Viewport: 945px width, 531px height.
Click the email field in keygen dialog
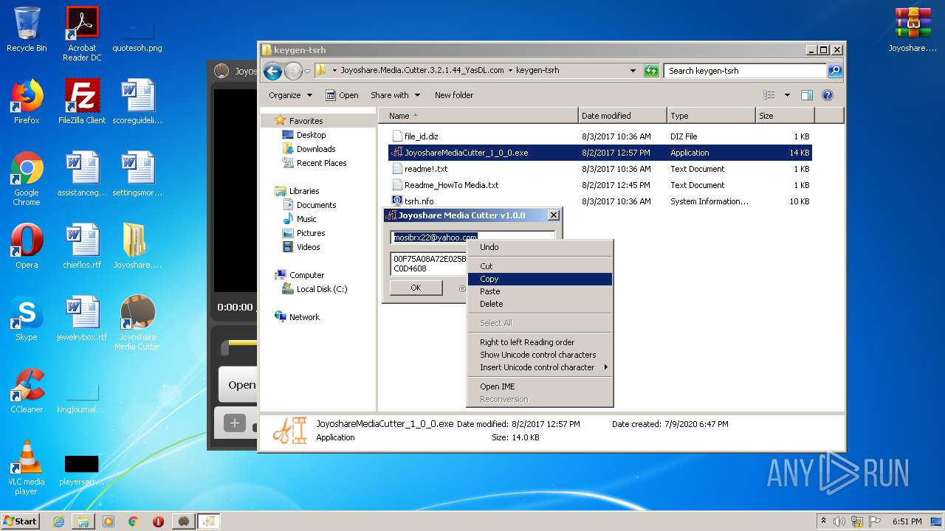(472, 237)
